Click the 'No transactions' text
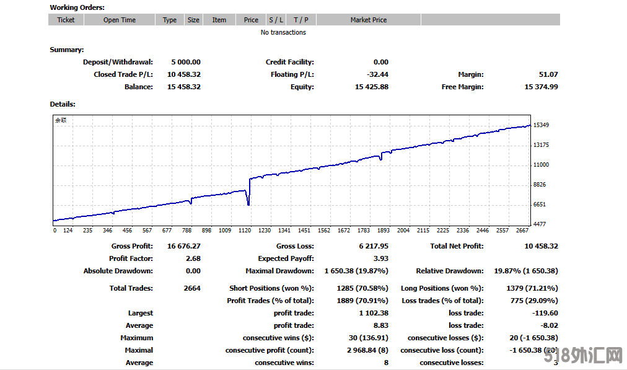 [283, 32]
